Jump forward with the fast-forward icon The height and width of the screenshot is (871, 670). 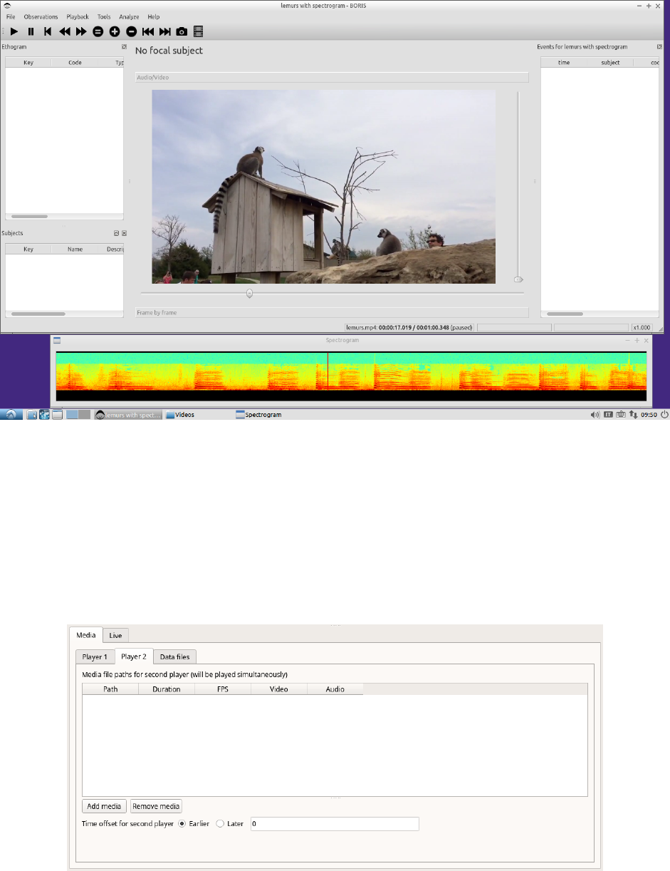pos(81,31)
